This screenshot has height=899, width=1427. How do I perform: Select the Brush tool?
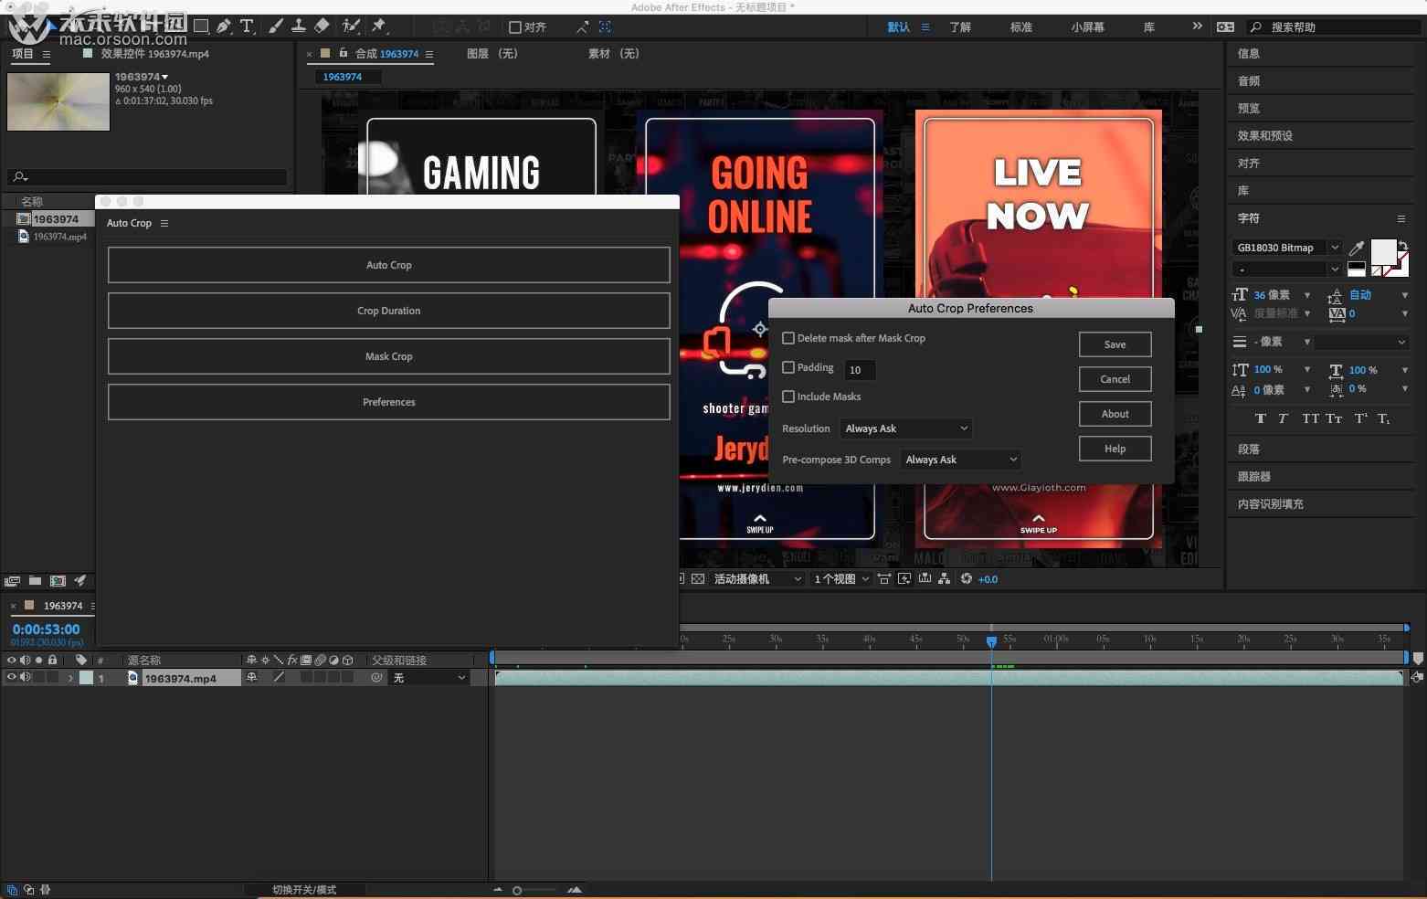[x=276, y=26]
